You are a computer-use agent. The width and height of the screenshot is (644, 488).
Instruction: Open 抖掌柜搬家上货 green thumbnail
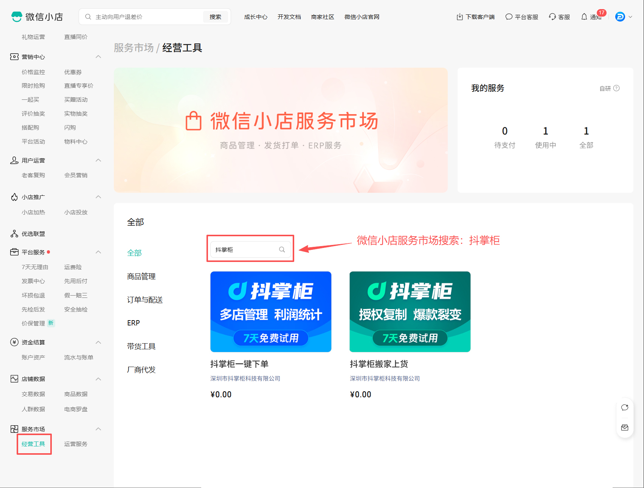(x=410, y=312)
